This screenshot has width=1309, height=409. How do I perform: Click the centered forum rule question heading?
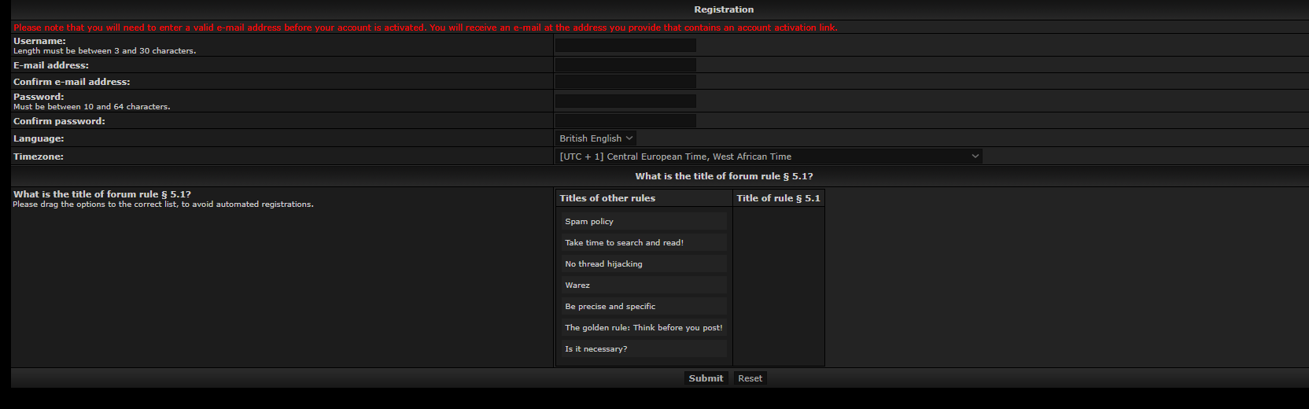pos(724,176)
